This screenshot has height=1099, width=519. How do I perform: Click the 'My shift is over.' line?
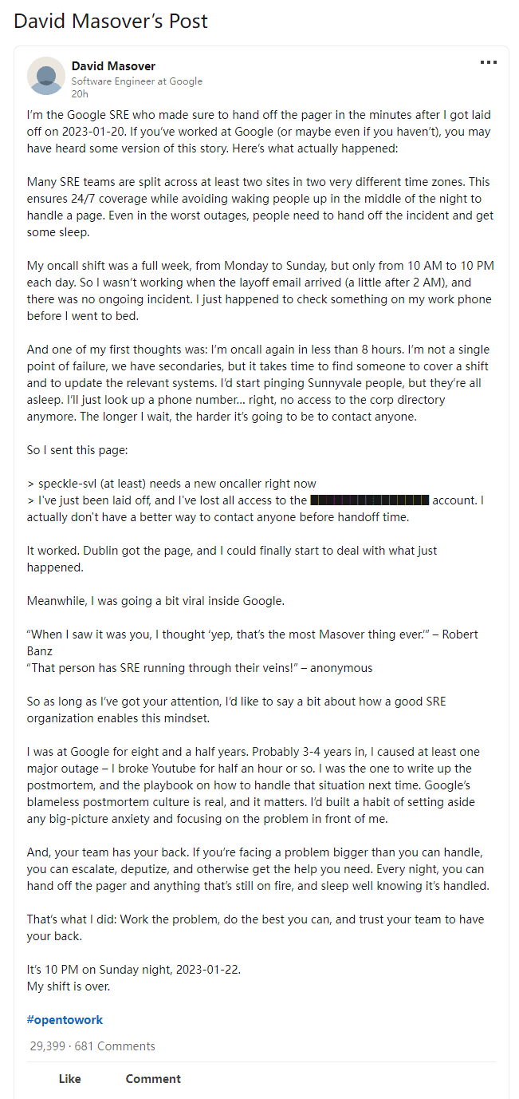point(70,986)
